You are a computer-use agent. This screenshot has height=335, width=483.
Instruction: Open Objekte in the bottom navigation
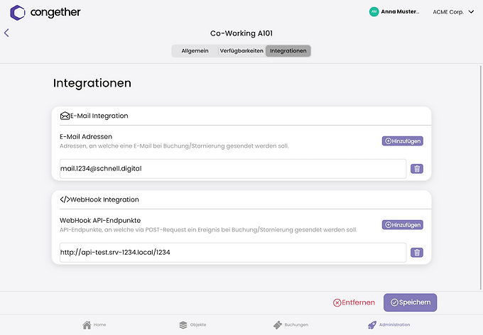tap(192, 325)
